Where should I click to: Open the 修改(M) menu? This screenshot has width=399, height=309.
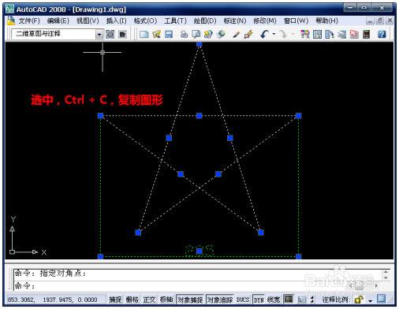coord(265,20)
